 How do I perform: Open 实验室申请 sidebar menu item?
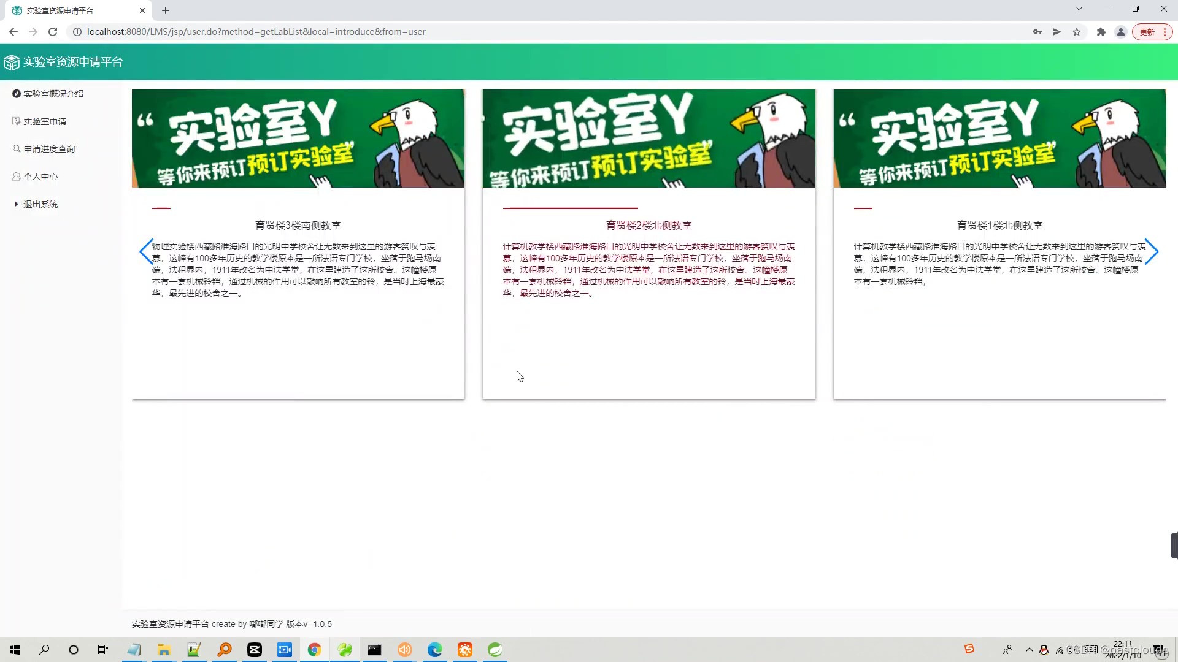[44, 121]
